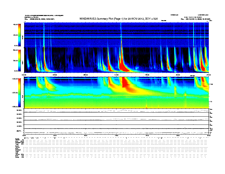Click the 12:00 tick label under RAD1 spectrogram
The image size is (225, 174).
click(116, 75)
